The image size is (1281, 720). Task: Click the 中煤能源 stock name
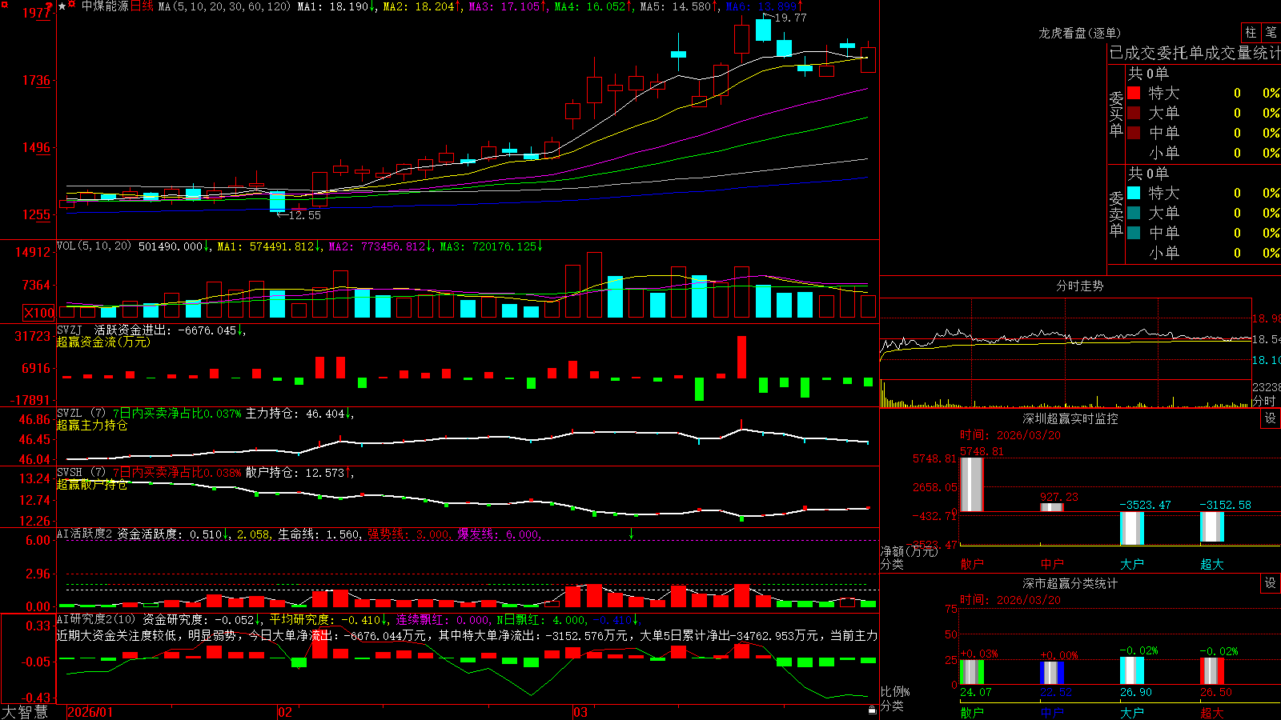click(x=105, y=6)
